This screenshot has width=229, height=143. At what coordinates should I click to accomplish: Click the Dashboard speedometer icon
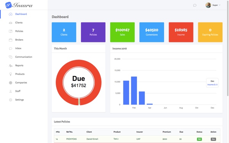pyautogui.click(x=11, y=14)
